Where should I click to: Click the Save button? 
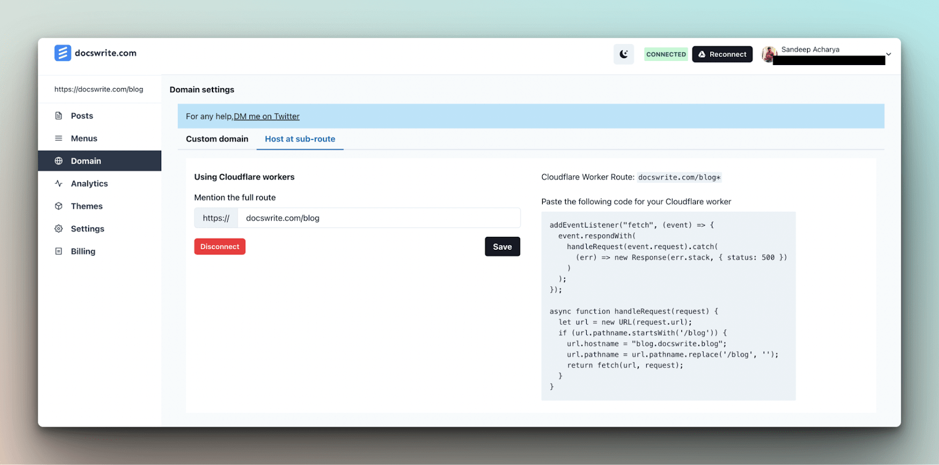point(502,246)
